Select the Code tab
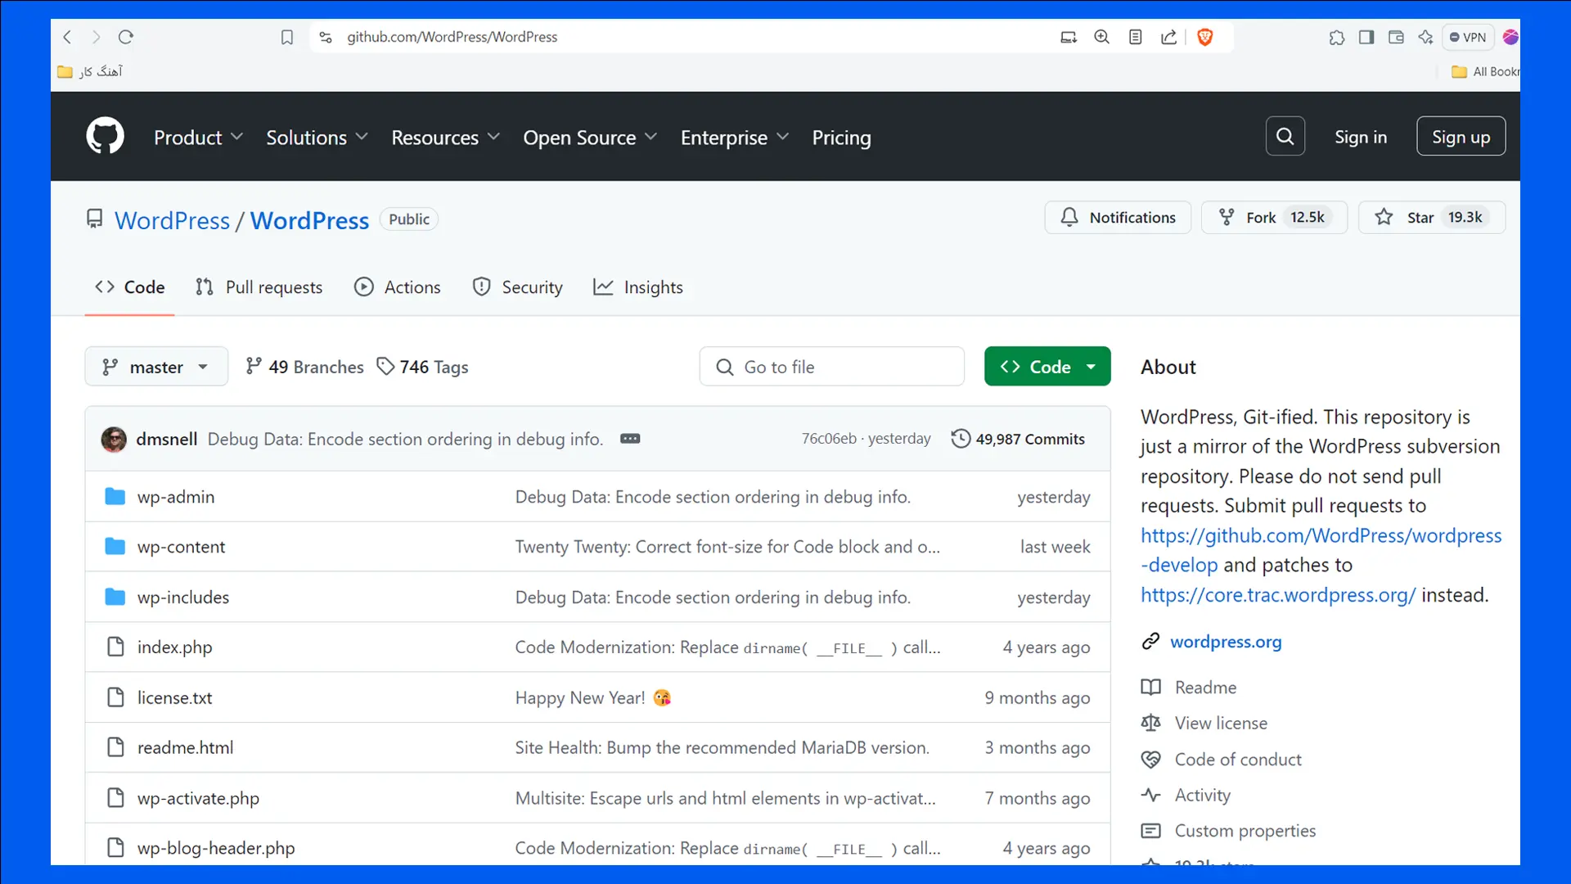Image resolution: width=1571 pixels, height=884 pixels. [x=129, y=287]
